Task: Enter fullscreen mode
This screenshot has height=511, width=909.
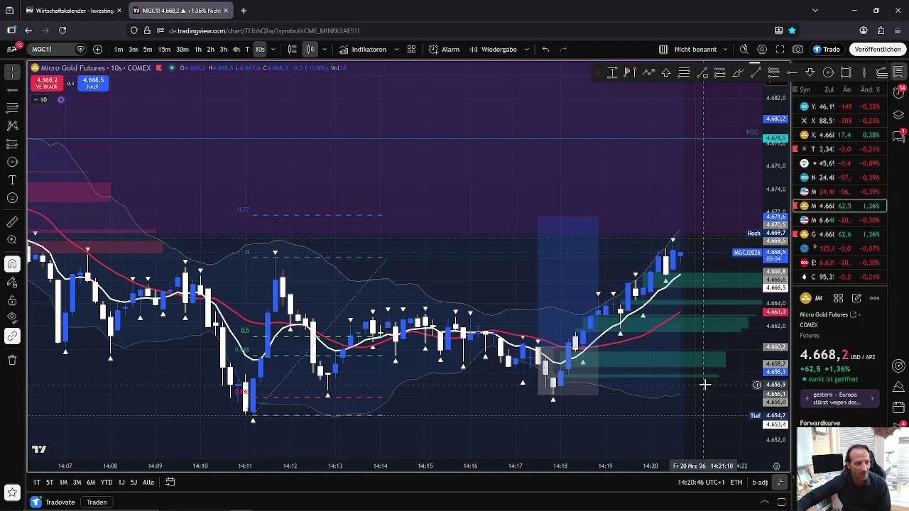Action: [x=780, y=49]
